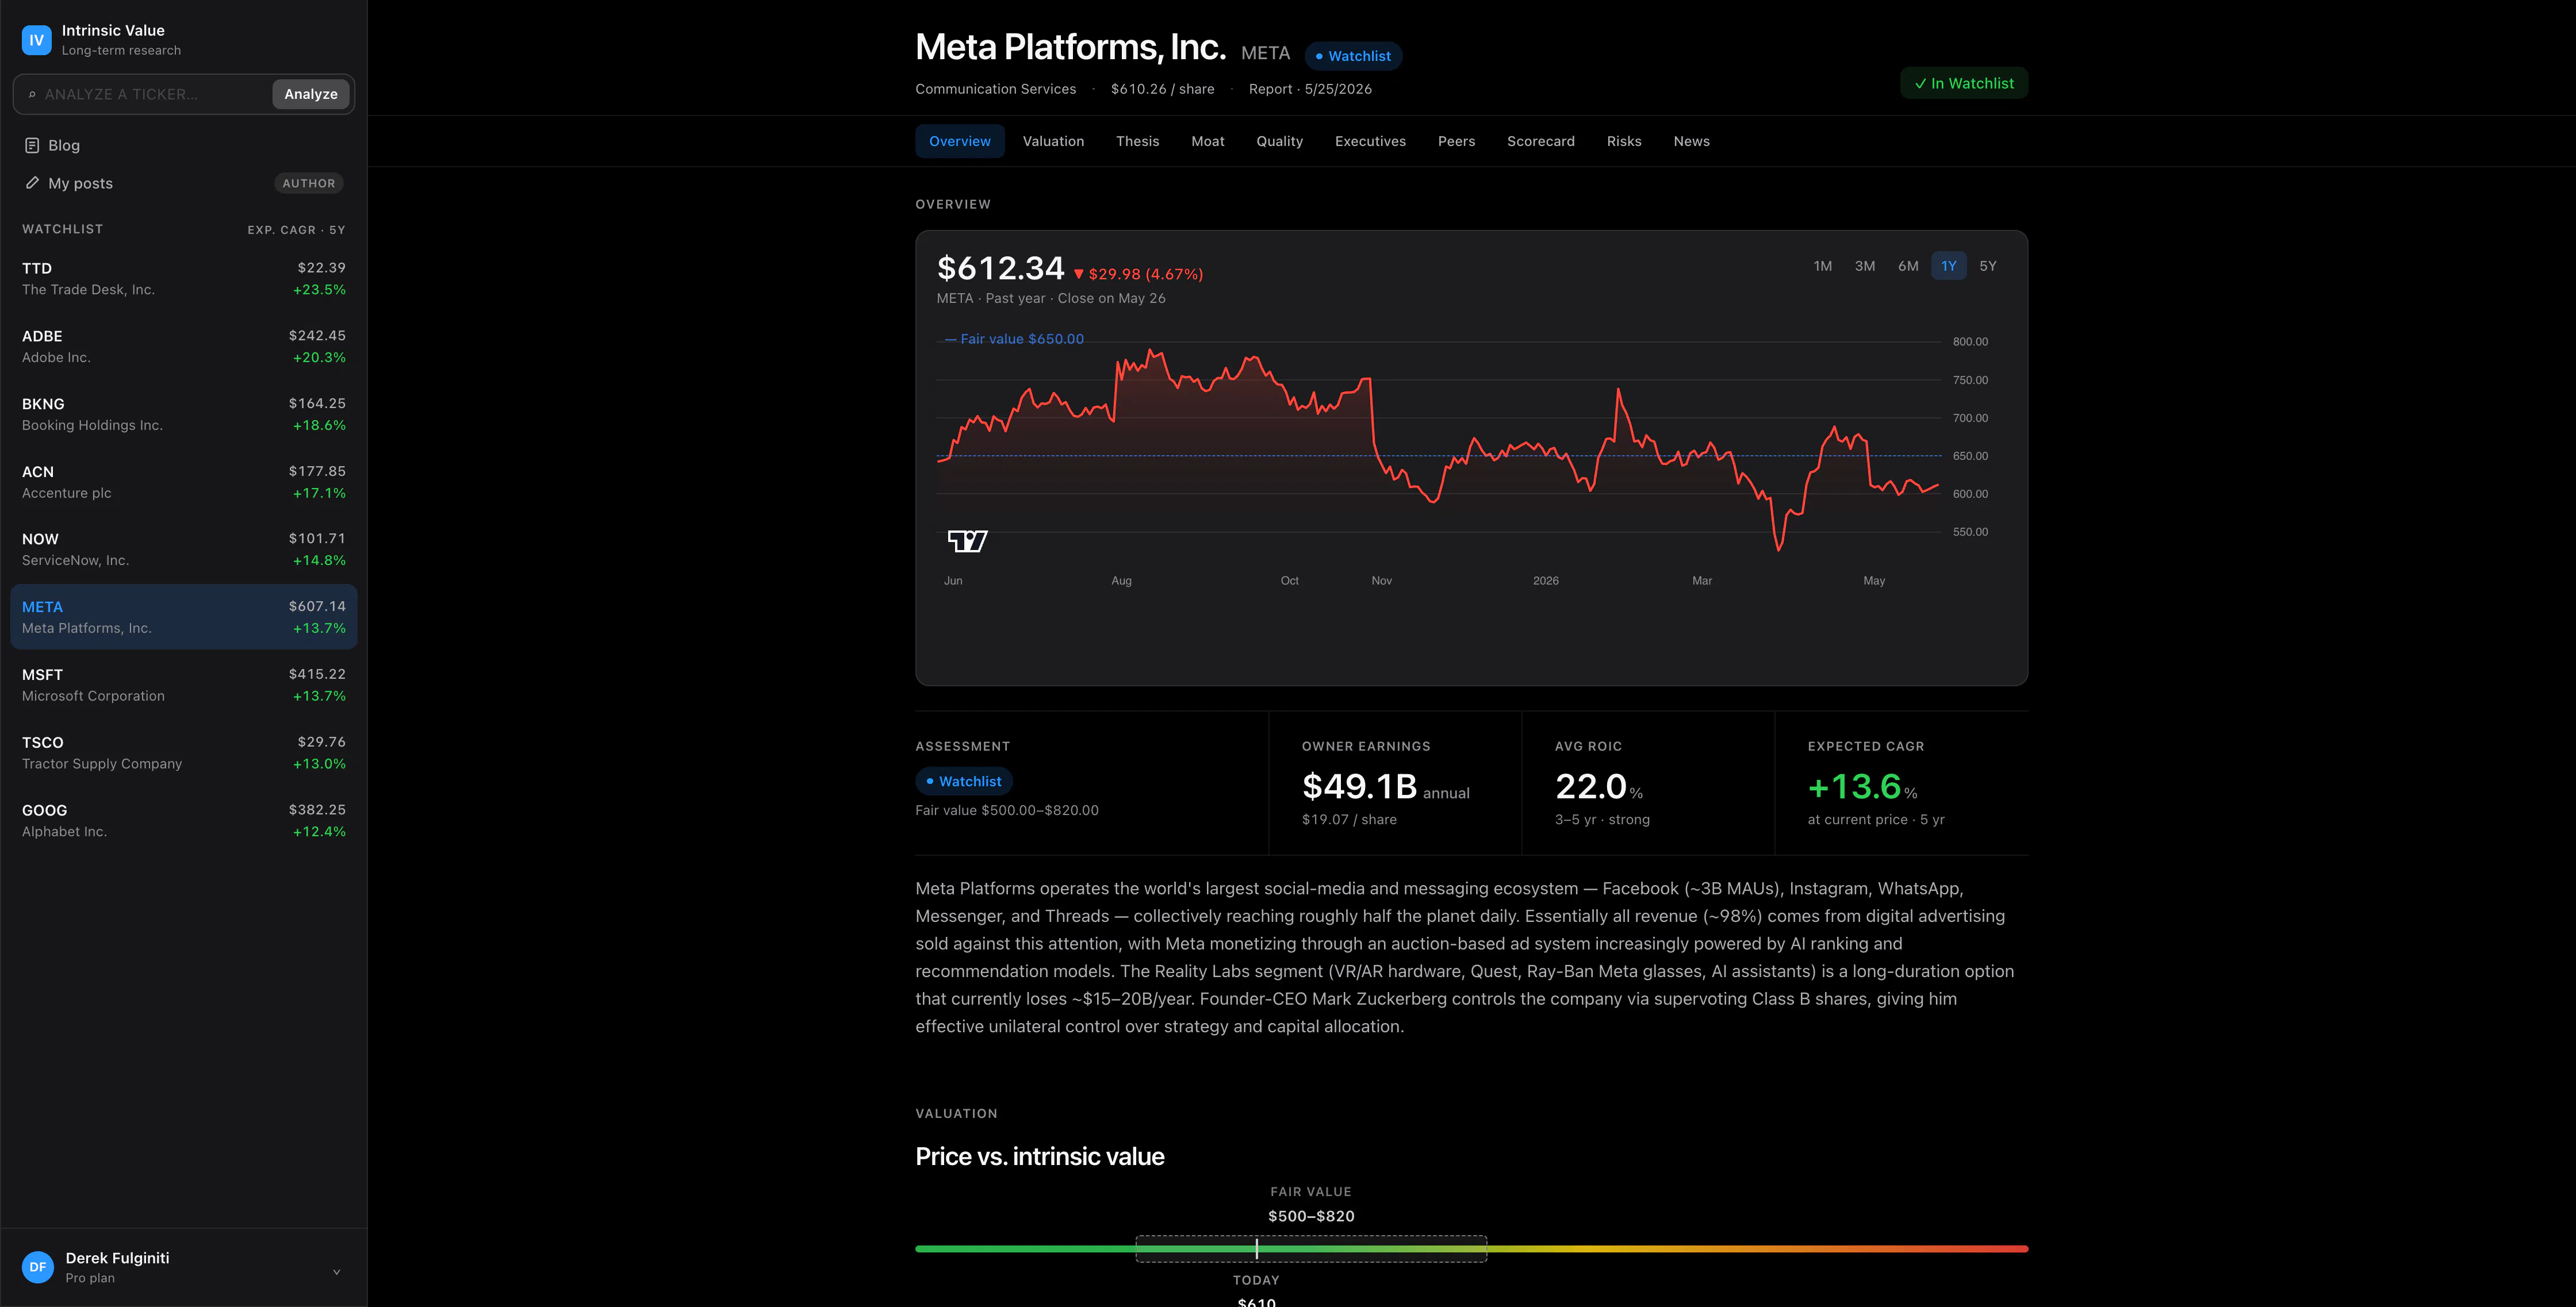The image size is (2576, 1307).
Task: Click the Pro plan label under user name
Action: click(90, 1278)
